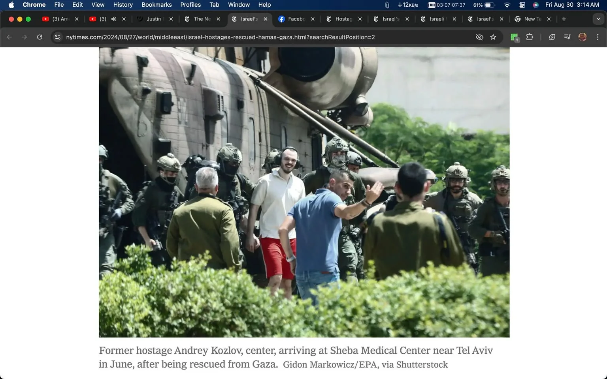Image resolution: width=607 pixels, height=379 pixels.
Task: View site information for nytimes.com
Action: tap(58, 37)
